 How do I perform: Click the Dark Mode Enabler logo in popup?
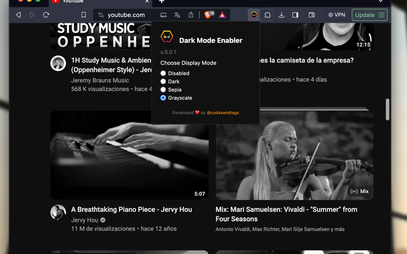(x=167, y=37)
